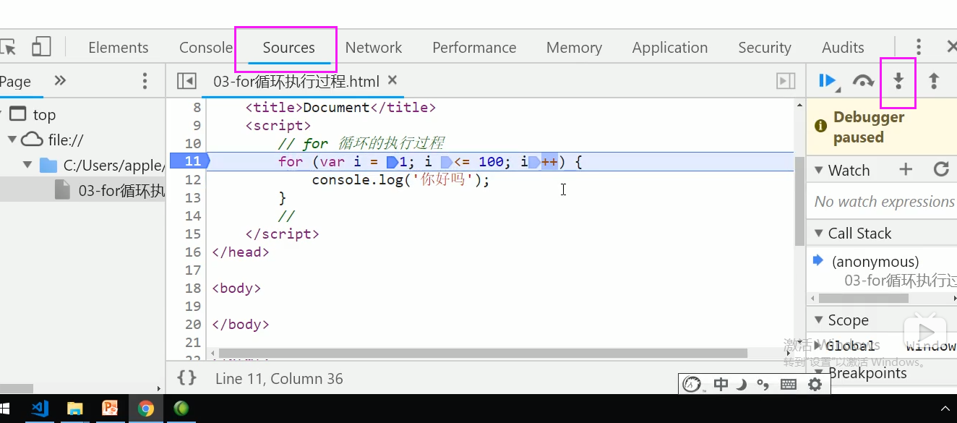
Task: Set a breakpoint on line 12
Action: tap(193, 179)
